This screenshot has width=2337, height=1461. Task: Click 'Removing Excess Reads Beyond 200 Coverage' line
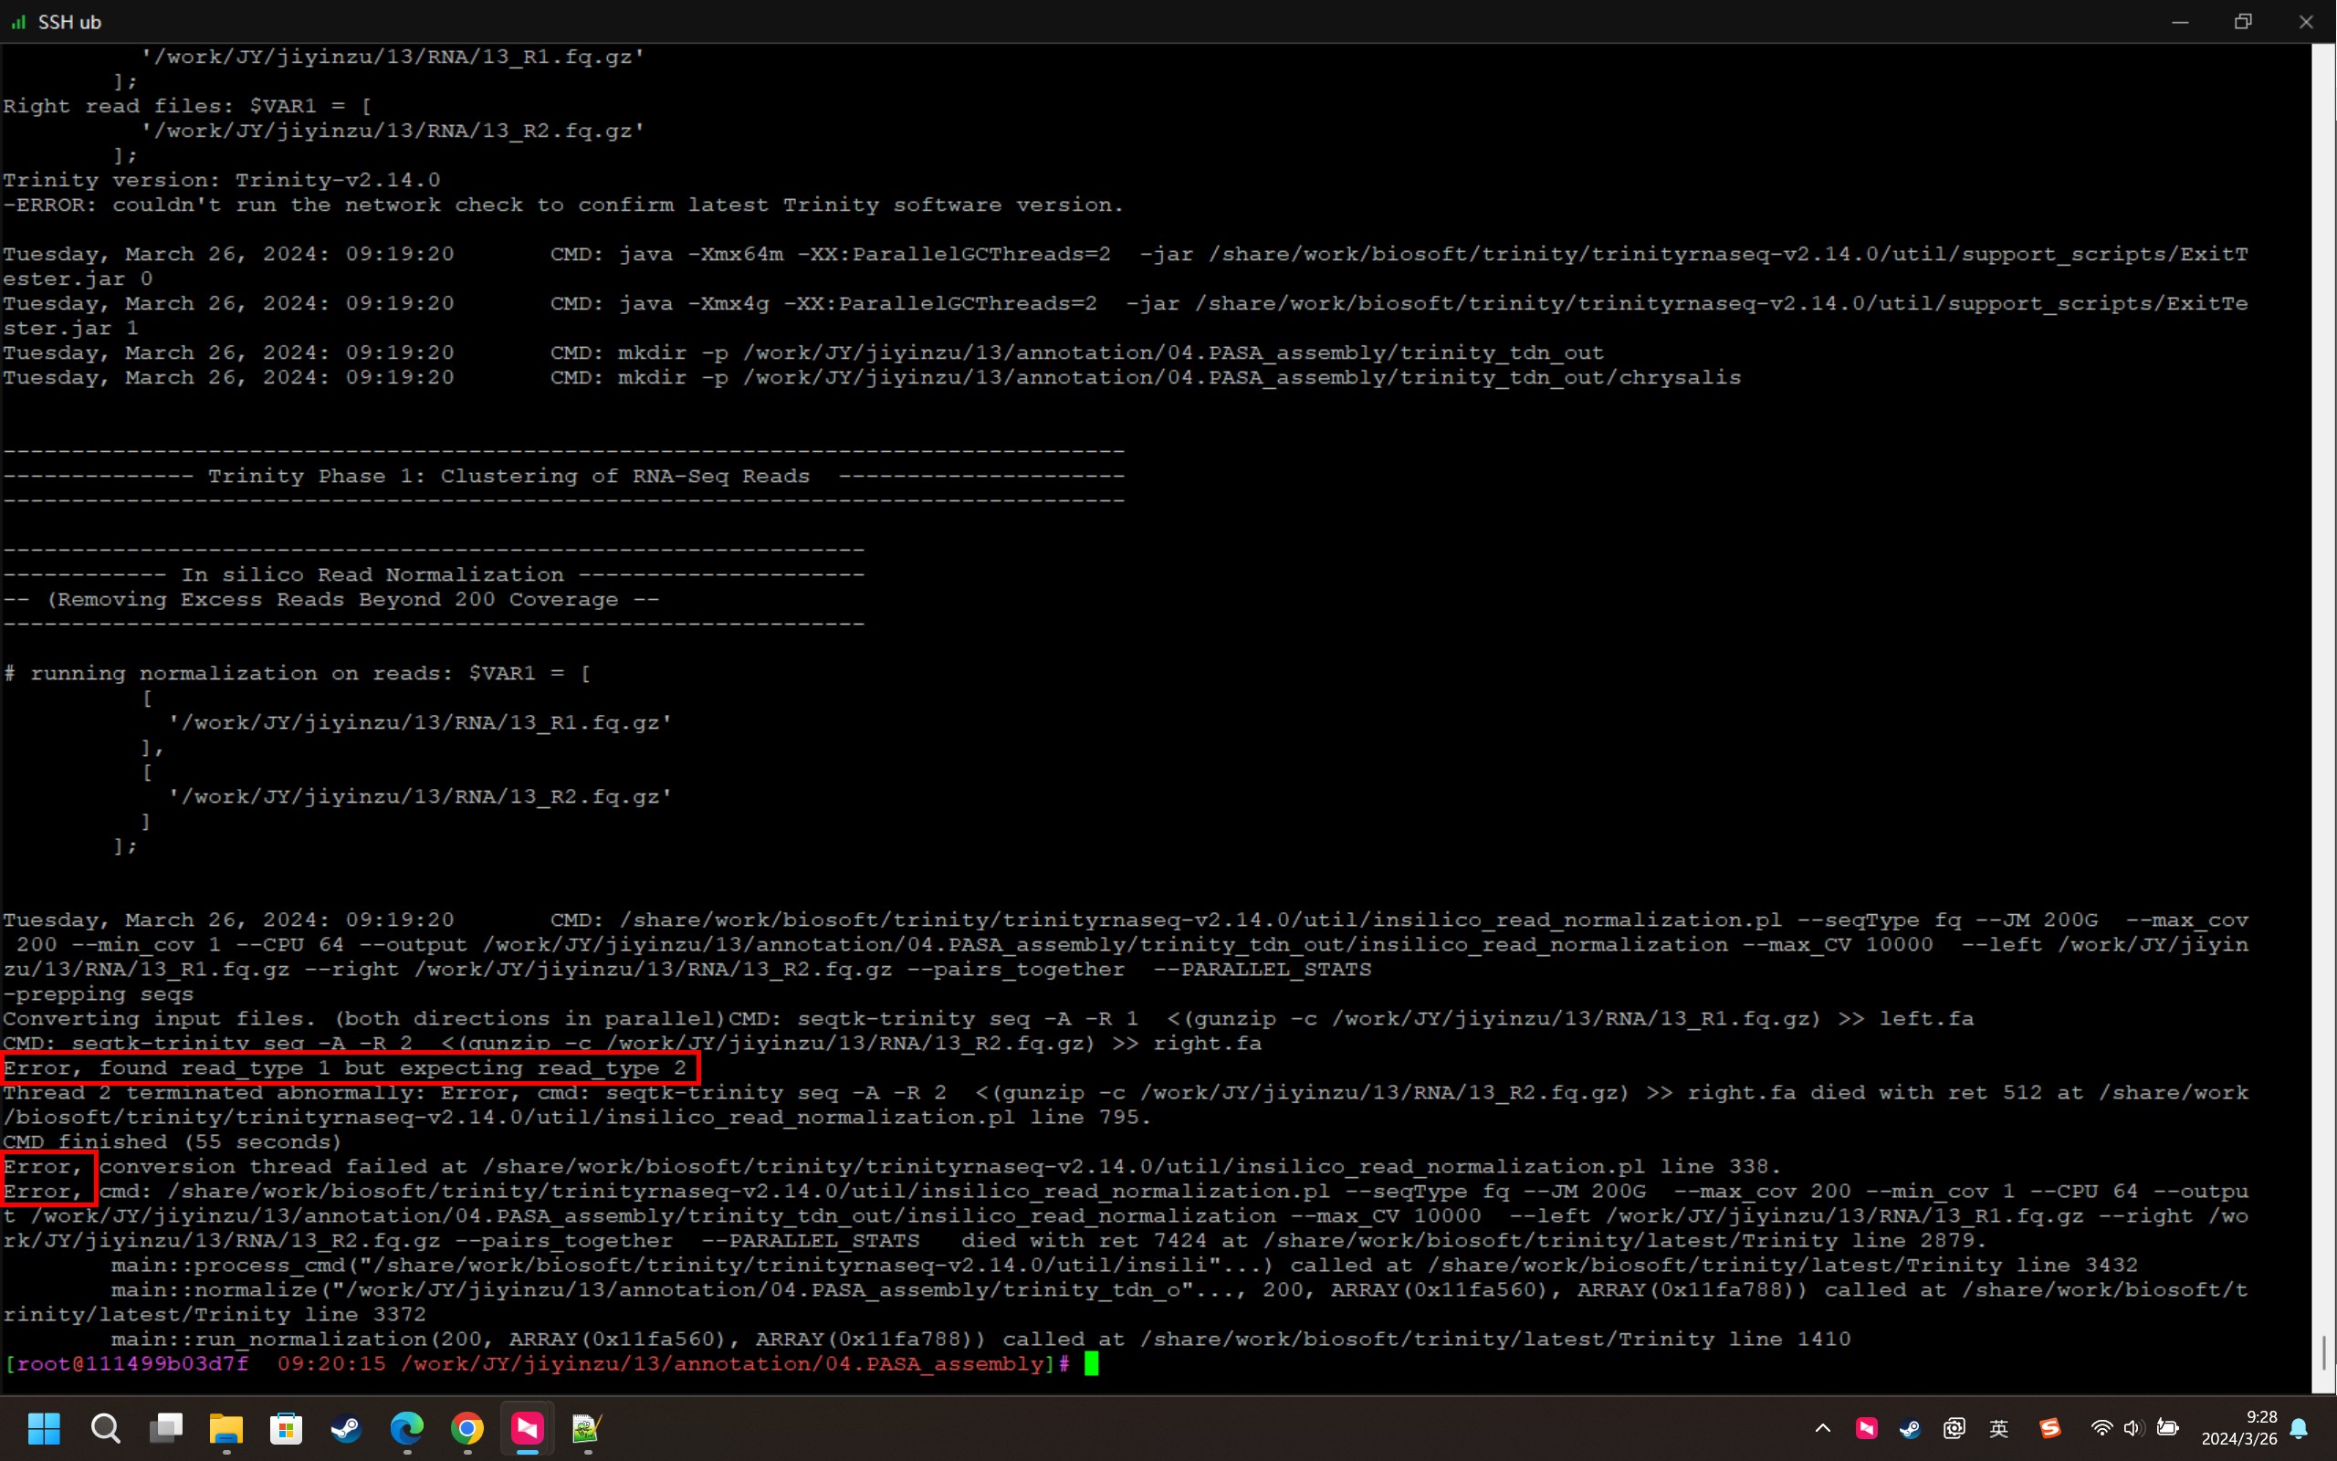[331, 599]
